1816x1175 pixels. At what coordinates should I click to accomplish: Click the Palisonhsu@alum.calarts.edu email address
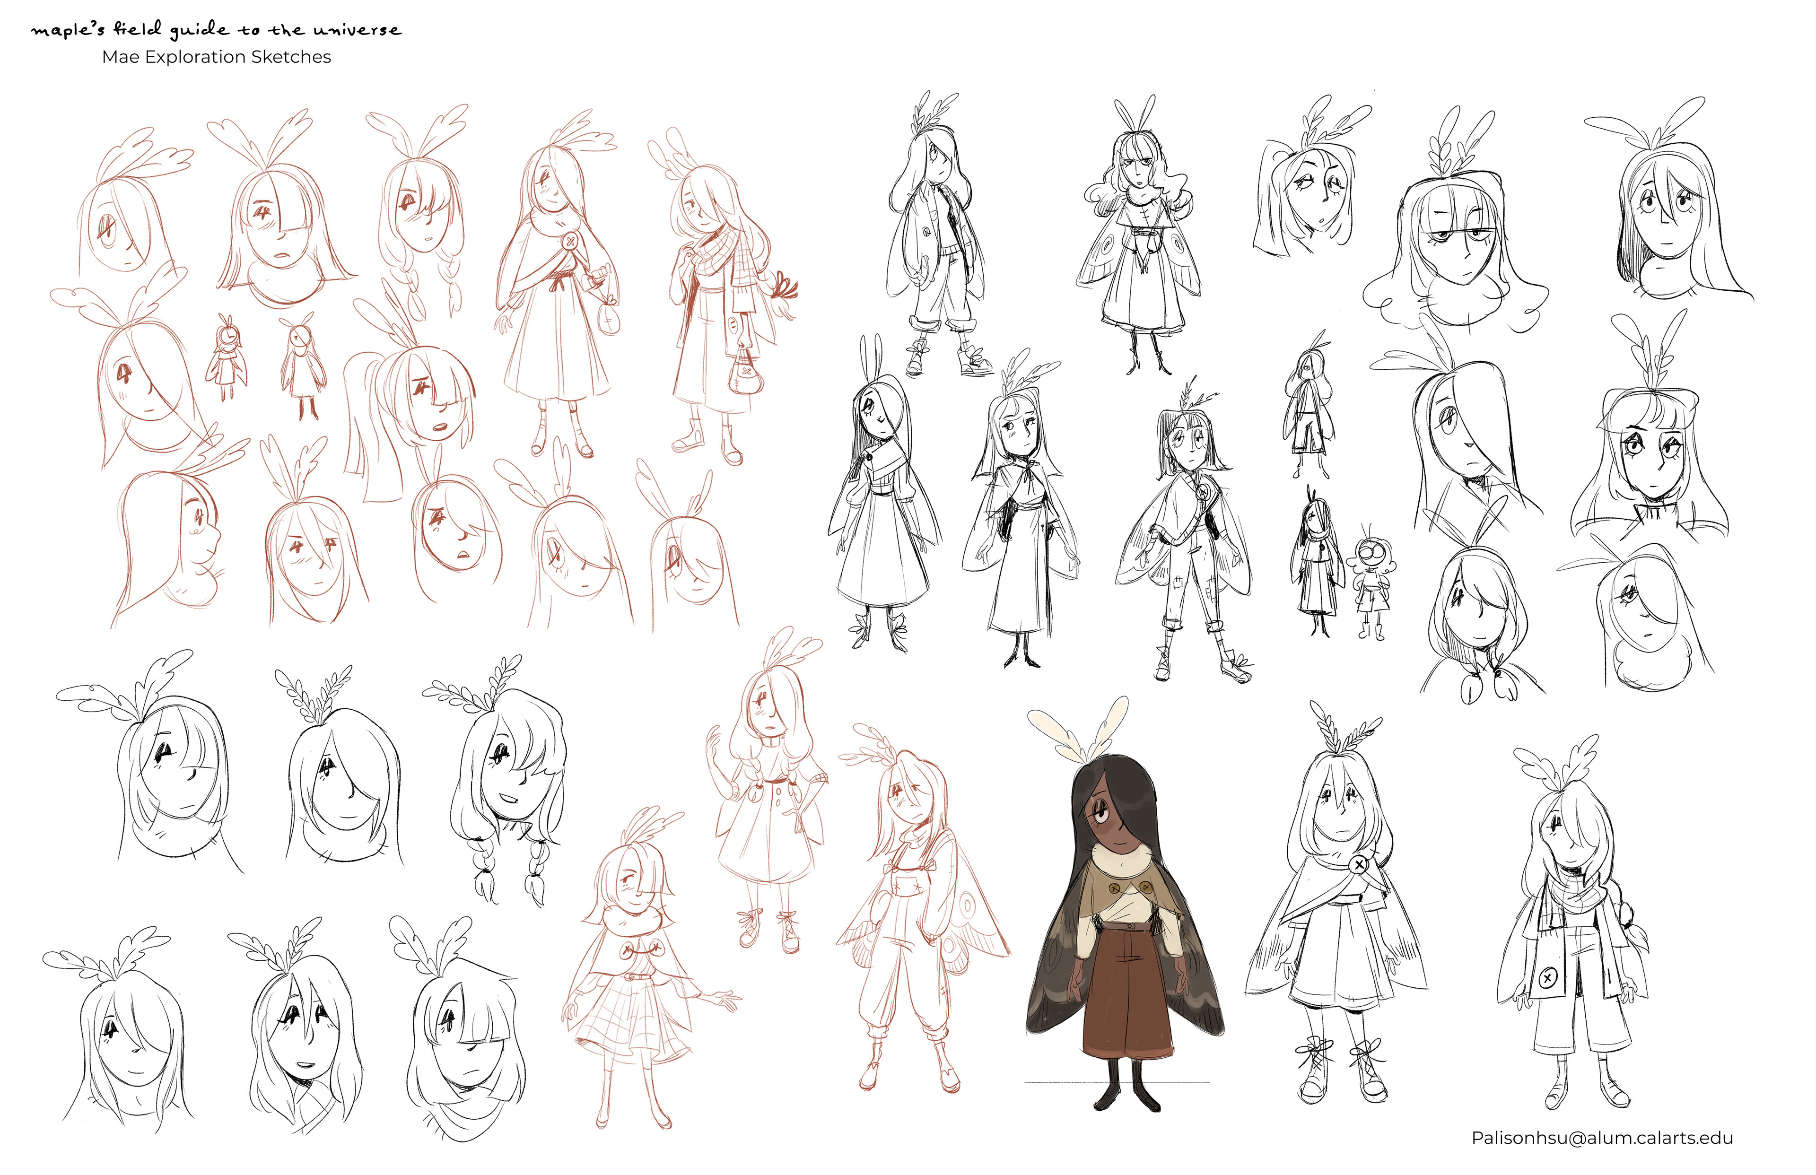pos(1602,1138)
